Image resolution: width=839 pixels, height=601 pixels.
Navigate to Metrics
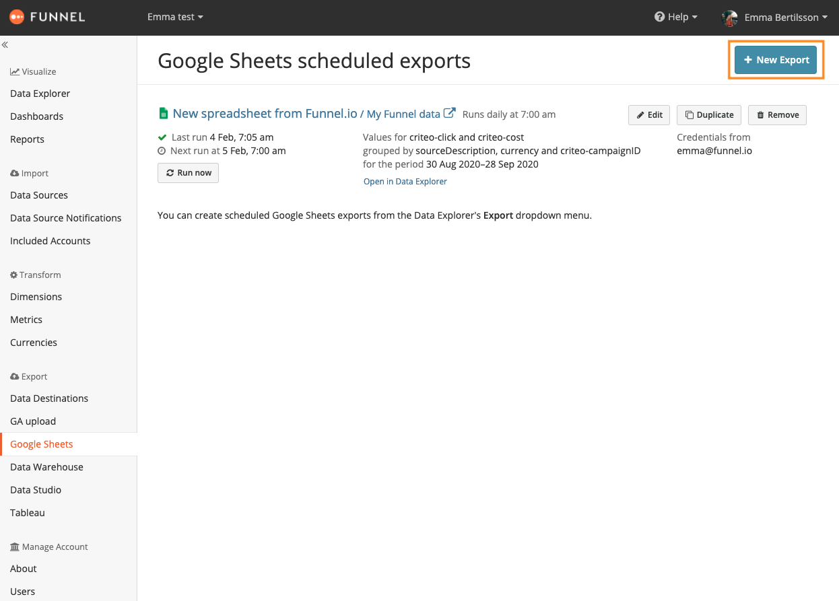pyautogui.click(x=26, y=320)
